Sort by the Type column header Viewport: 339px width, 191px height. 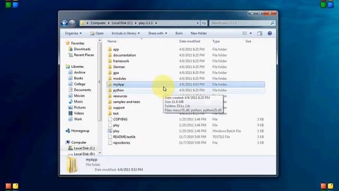(216, 41)
